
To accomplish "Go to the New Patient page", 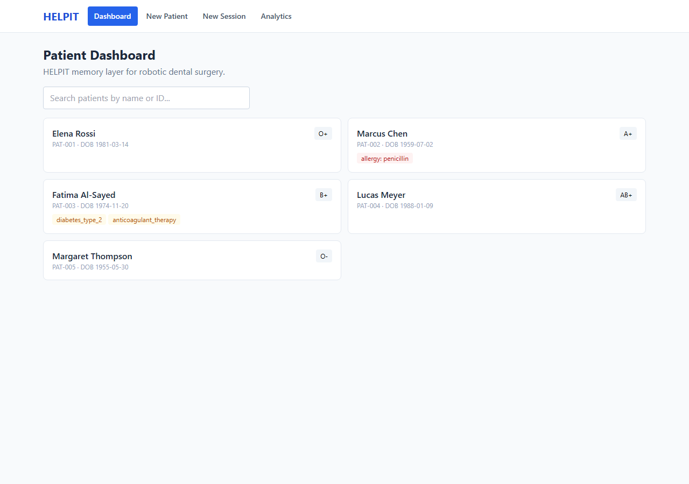I will pyautogui.click(x=167, y=16).
